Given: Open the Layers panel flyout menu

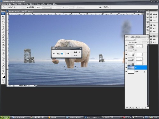Looking at the screenshot, I should [148, 37].
